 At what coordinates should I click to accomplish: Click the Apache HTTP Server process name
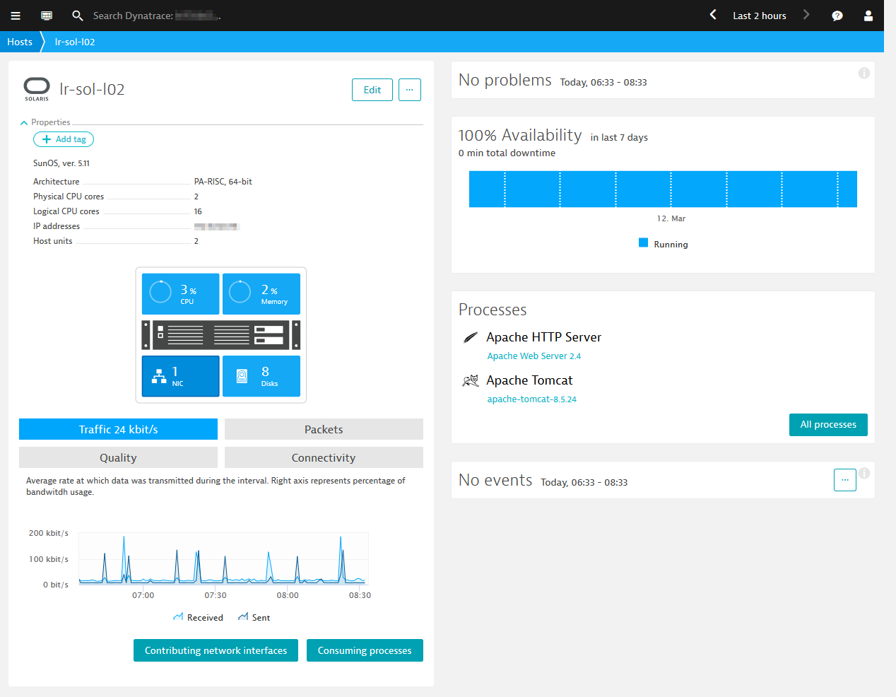click(543, 337)
